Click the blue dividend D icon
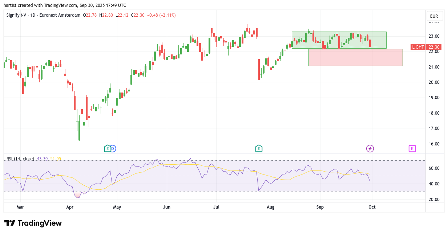The image size is (448, 234). pyautogui.click(x=113, y=148)
